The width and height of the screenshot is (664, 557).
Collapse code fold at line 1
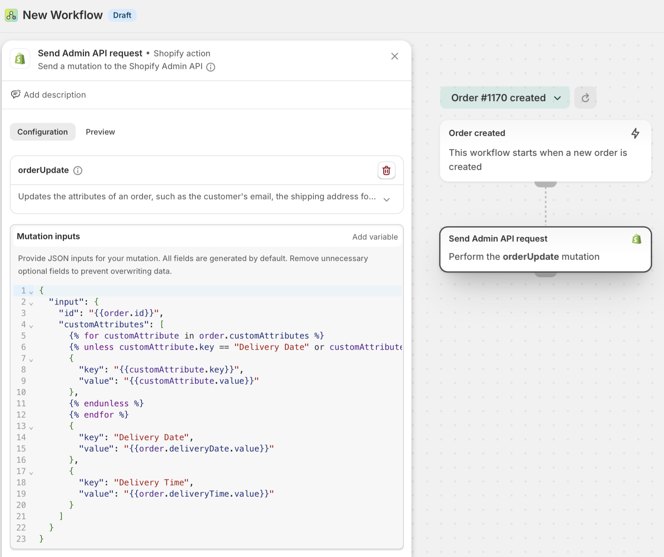pos(31,292)
